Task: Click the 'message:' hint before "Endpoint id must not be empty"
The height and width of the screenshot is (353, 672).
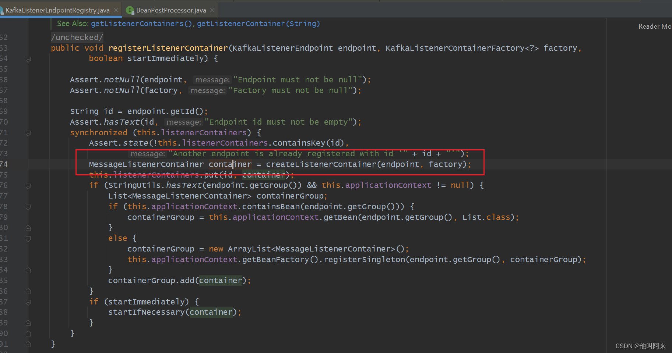Action: point(184,122)
